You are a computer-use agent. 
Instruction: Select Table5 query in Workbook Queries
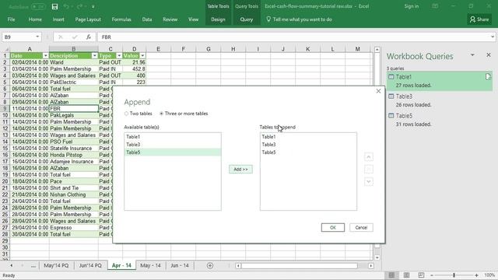(x=439, y=120)
